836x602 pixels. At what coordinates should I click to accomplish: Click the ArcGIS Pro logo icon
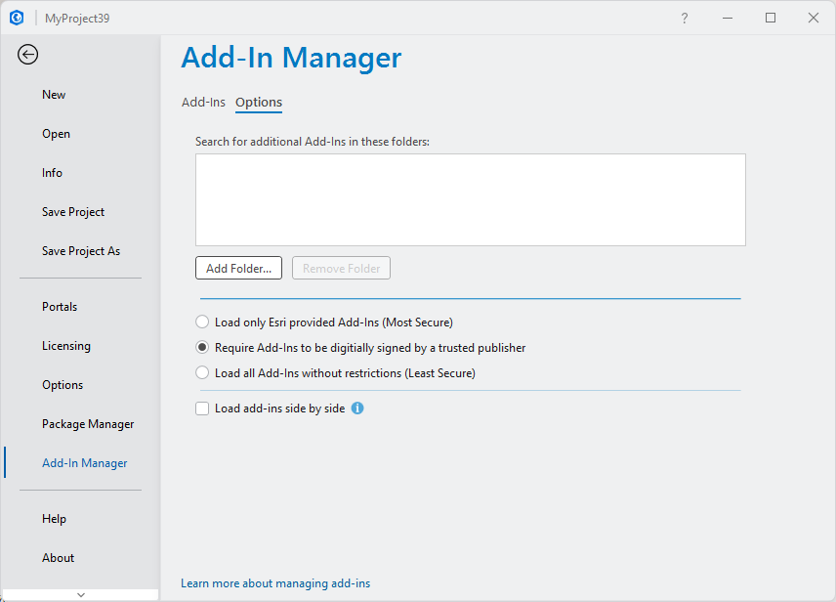pyautogui.click(x=17, y=18)
